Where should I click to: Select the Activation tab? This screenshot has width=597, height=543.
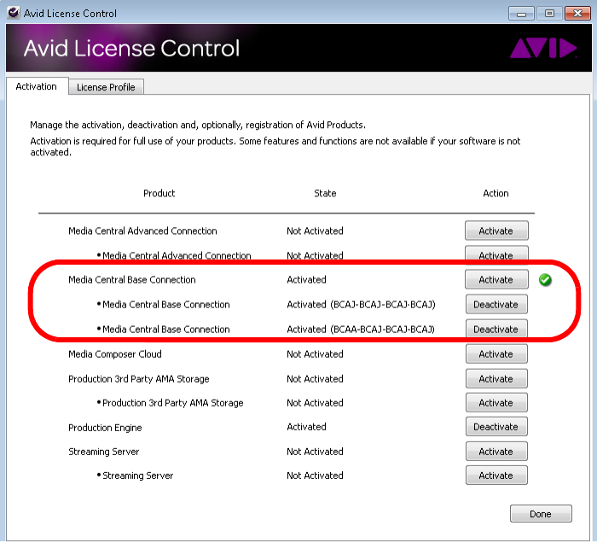[x=36, y=86]
